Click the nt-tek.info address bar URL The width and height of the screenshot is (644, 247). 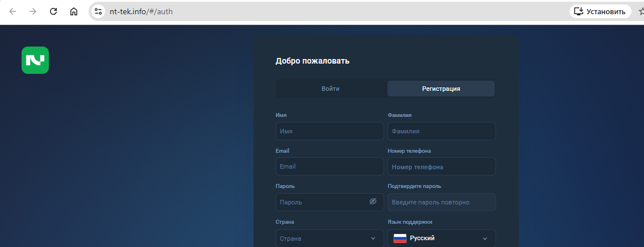[141, 11]
